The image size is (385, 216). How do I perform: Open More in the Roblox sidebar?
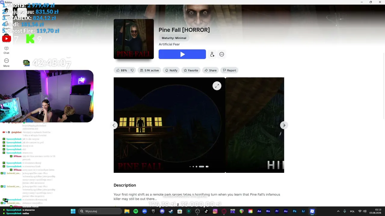tap(6, 63)
